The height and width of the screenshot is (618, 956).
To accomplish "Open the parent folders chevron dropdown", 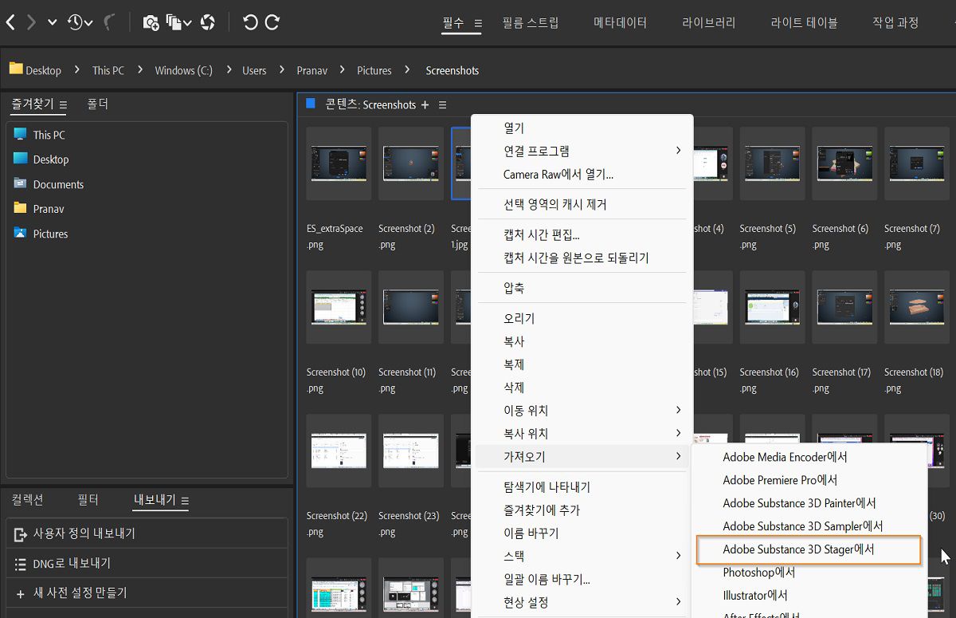I will 53,23.
